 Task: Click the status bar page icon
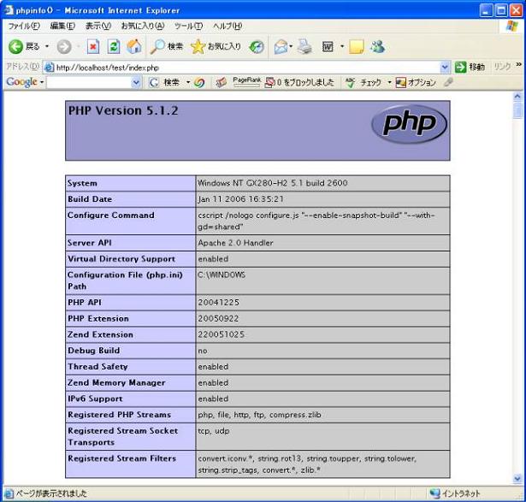pos(9,493)
